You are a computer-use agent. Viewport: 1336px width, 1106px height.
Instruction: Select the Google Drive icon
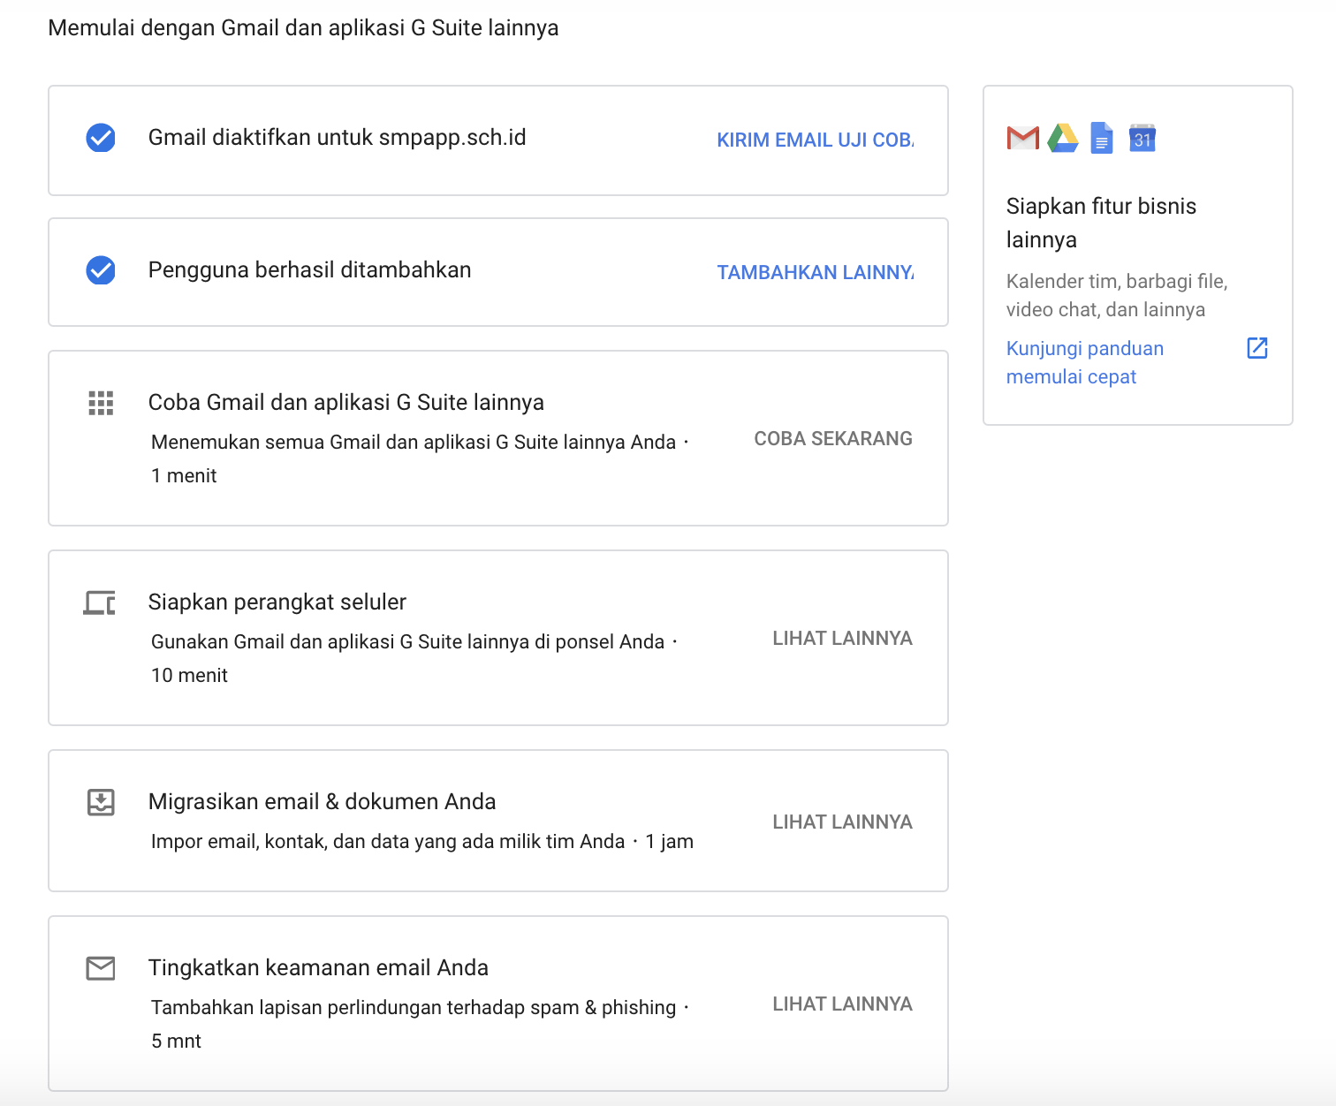(x=1062, y=138)
